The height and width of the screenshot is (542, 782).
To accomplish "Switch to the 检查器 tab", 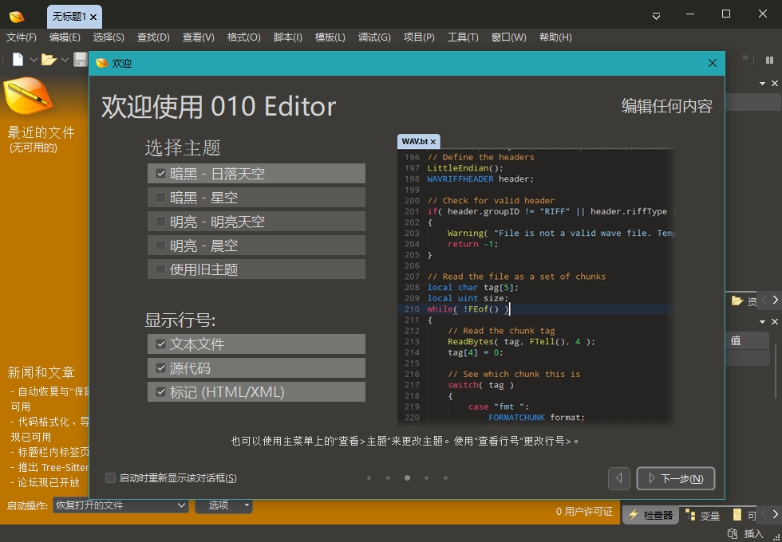I will tap(650, 515).
